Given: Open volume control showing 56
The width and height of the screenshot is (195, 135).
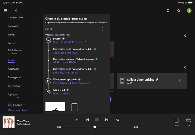Looking at the screenshot, I should click(x=188, y=120).
